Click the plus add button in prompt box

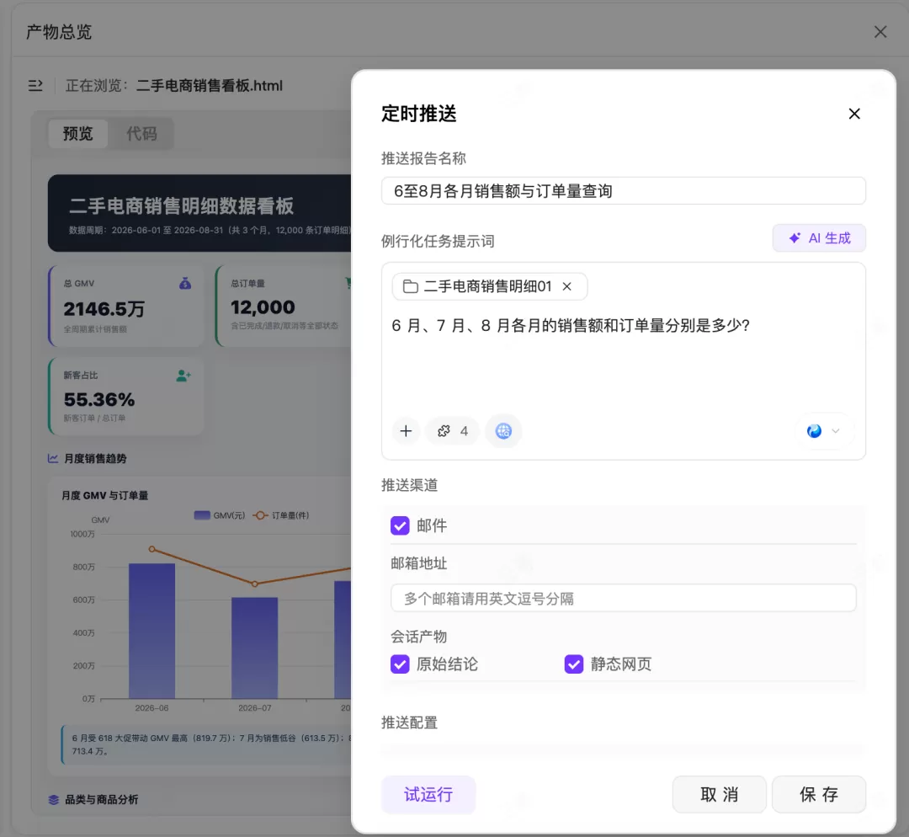coord(406,431)
